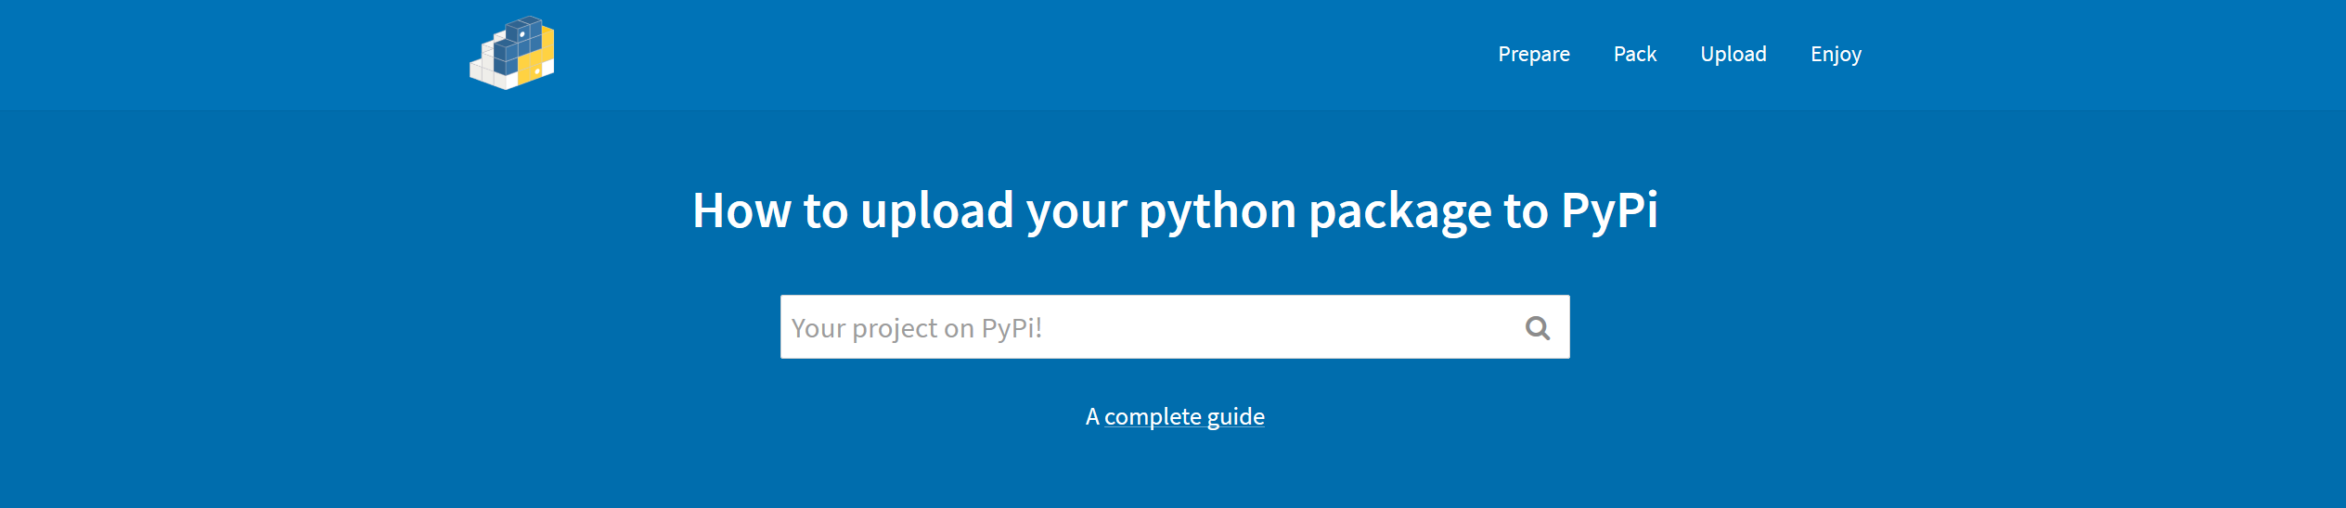Open the Prepare section
The width and height of the screenshot is (2346, 508).
[x=1533, y=54]
